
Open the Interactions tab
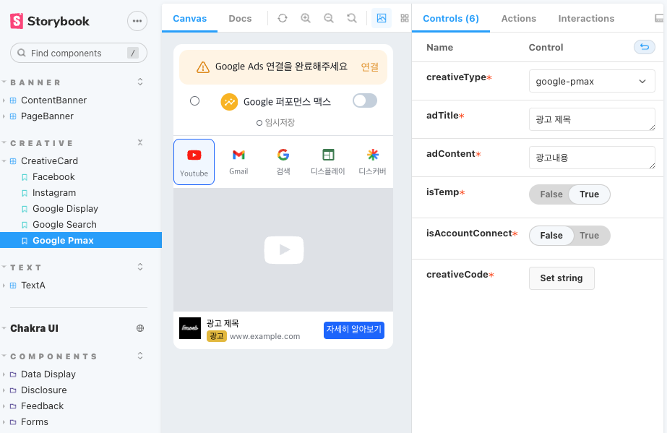click(x=586, y=18)
